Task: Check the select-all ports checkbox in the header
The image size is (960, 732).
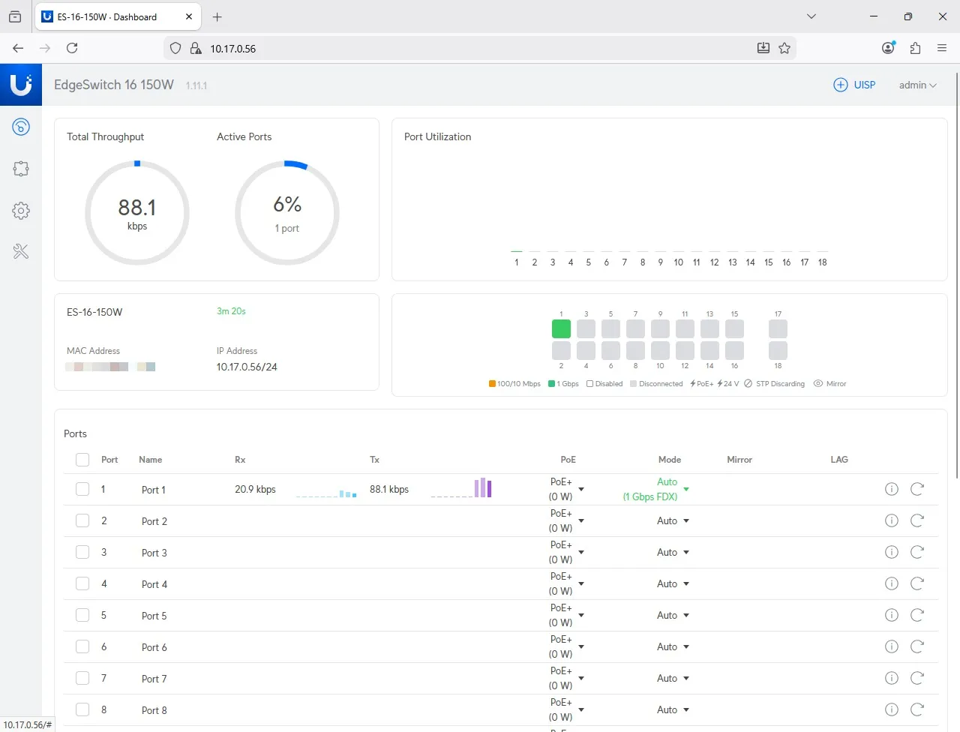Action: point(82,460)
